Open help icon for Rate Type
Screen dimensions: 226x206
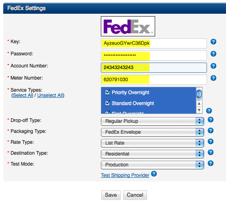click(211, 141)
